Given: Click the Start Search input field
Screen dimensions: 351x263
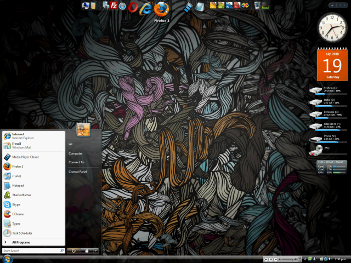Looking at the screenshot, I should click(x=33, y=251).
